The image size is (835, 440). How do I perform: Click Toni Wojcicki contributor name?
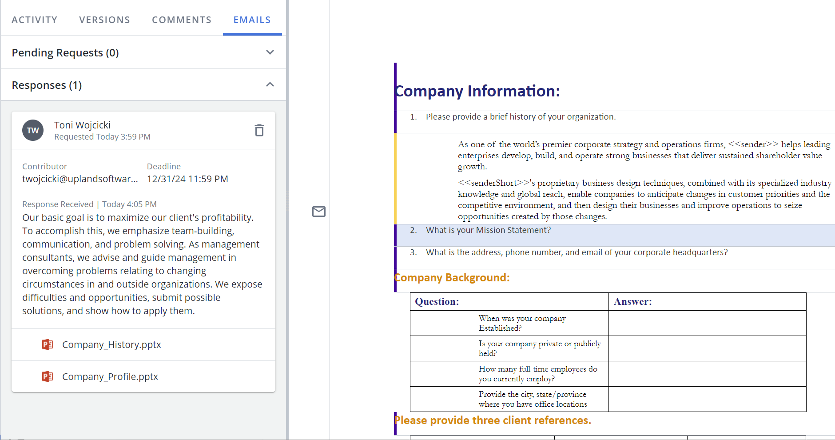[82, 125]
